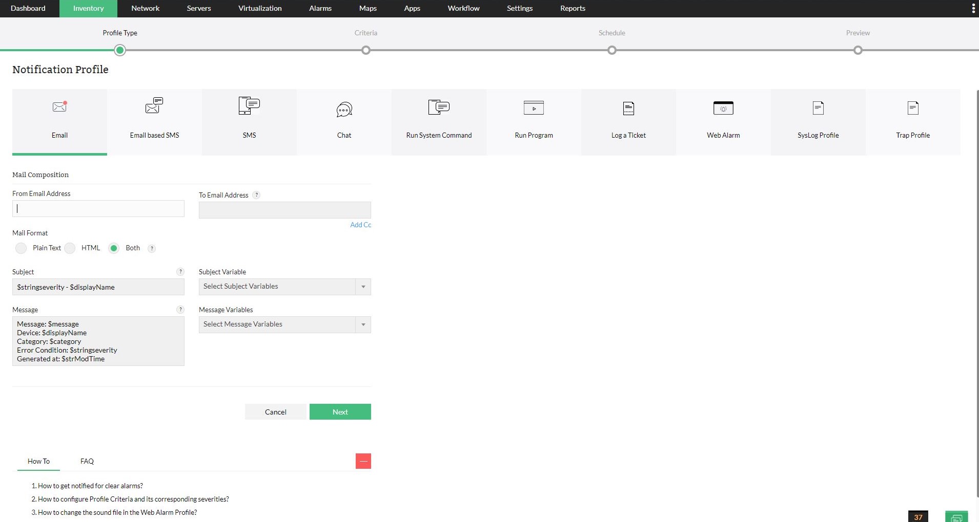Focus the To Email Address field

pos(285,210)
